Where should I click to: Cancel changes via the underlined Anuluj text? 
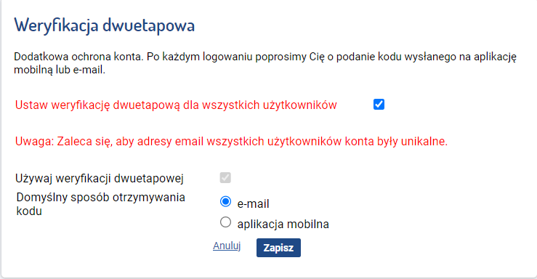227,246
